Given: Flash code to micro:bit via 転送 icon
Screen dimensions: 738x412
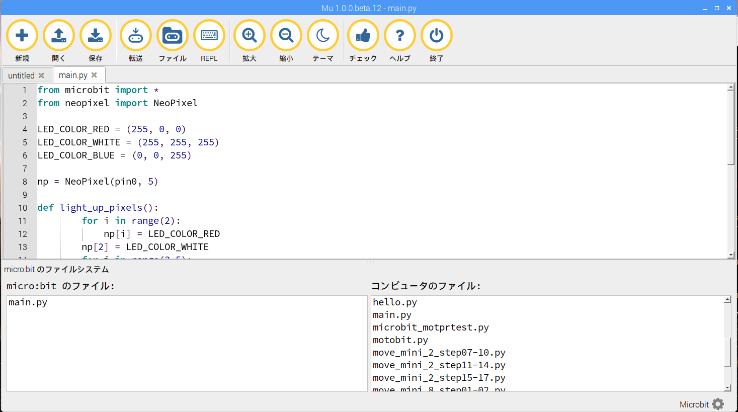Looking at the screenshot, I should [135, 35].
